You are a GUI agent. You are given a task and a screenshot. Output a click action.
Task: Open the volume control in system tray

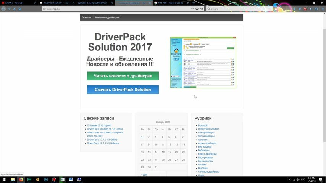click(298, 180)
